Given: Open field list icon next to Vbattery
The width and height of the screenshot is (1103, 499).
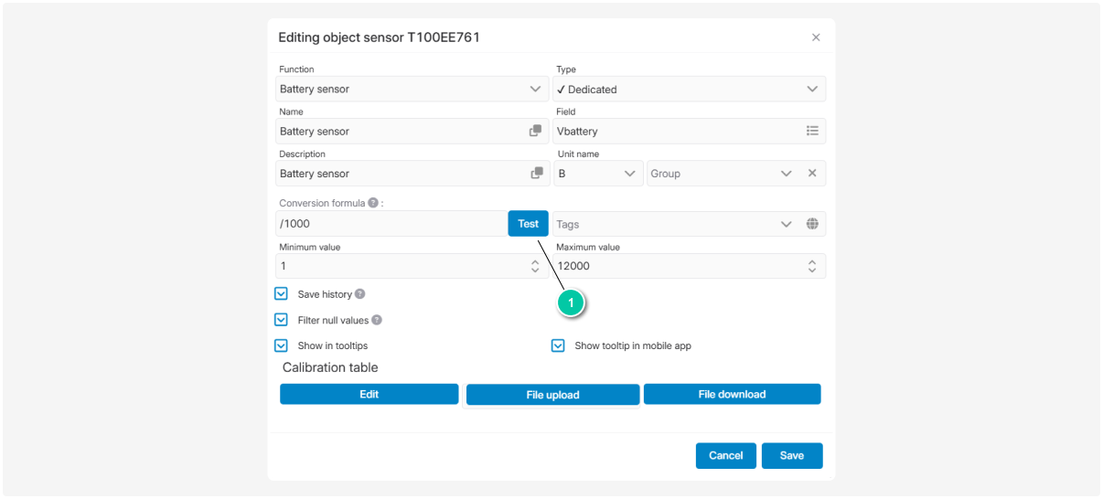Looking at the screenshot, I should [811, 131].
